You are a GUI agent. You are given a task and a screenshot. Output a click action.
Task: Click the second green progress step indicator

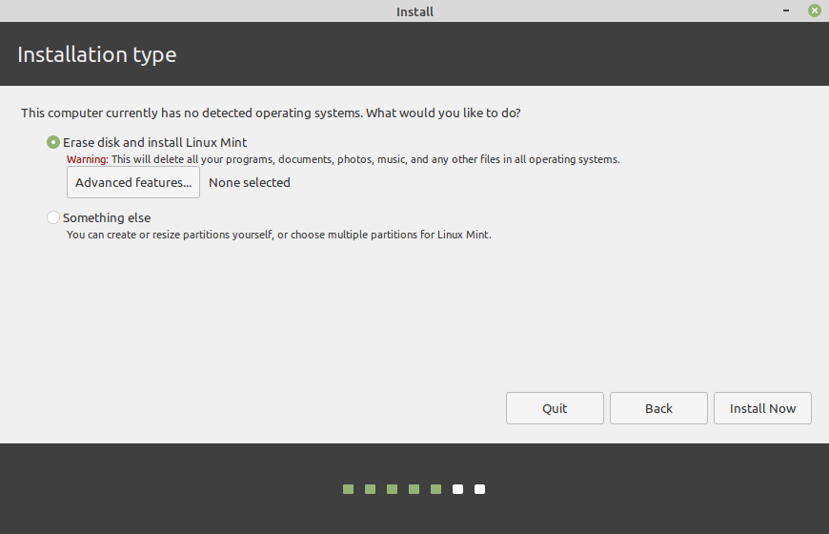click(x=370, y=489)
